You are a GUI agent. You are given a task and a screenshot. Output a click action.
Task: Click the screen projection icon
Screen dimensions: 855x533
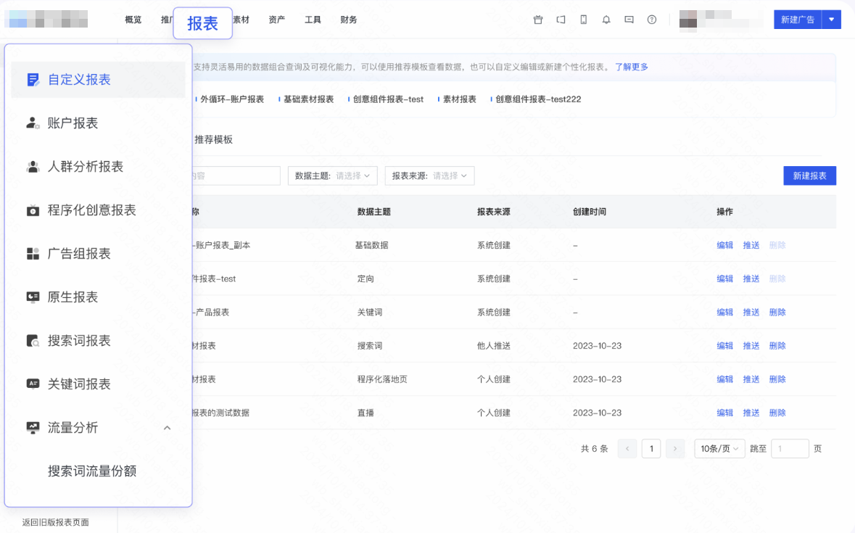(x=560, y=20)
